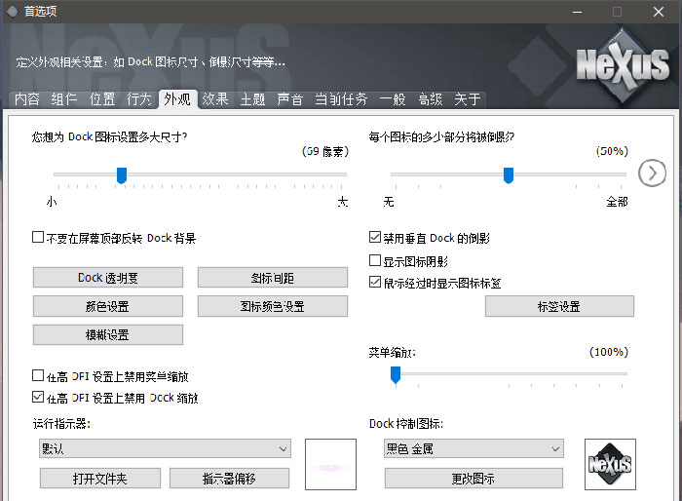Toggle 不要在屏幕顶部反转 Dock 背景 checkbox
682x501 pixels.
[x=38, y=237]
